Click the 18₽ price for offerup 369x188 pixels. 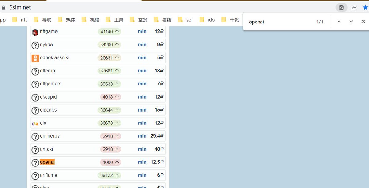[x=159, y=71]
